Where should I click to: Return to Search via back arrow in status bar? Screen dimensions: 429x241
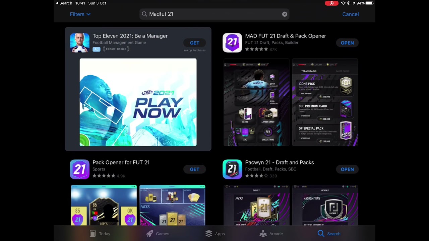coord(64,3)
